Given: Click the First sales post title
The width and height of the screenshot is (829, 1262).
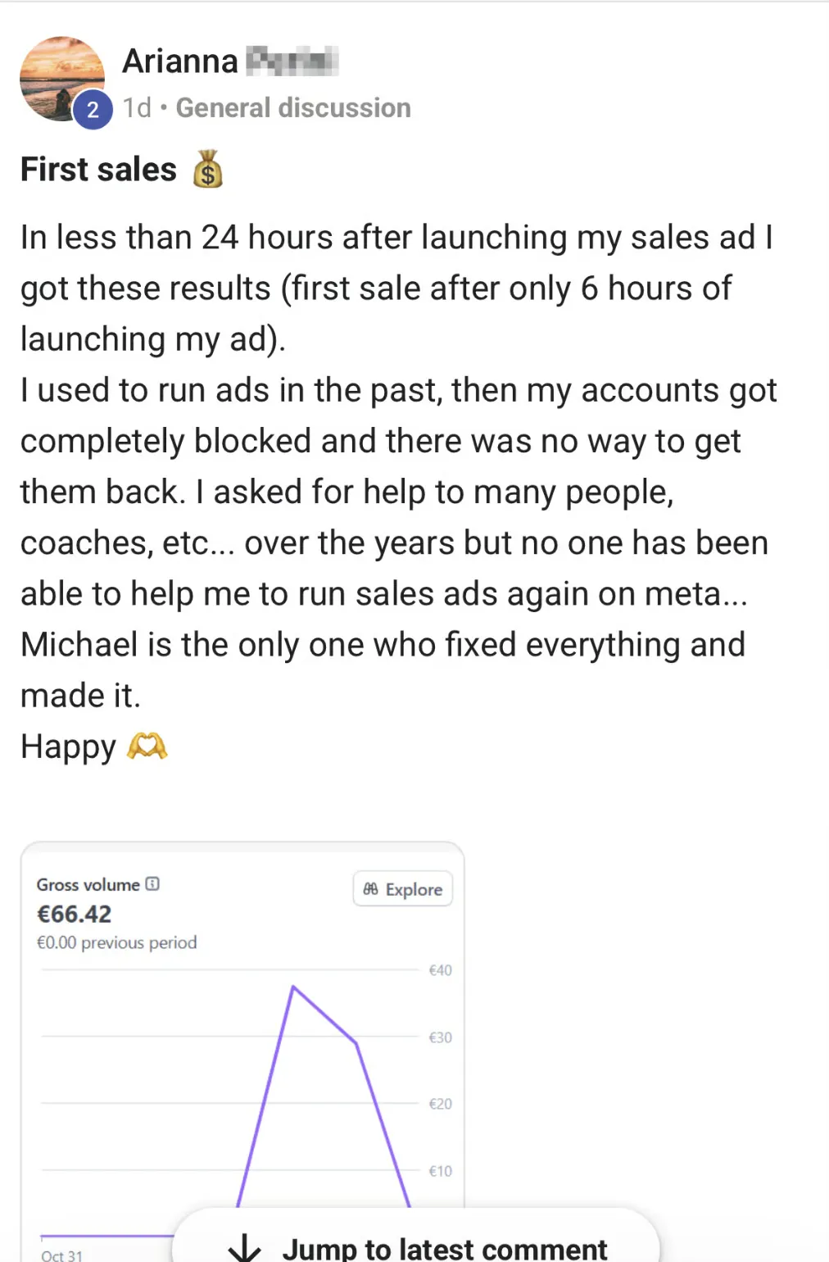Looking at the screenshot, I should pos(98,170).
